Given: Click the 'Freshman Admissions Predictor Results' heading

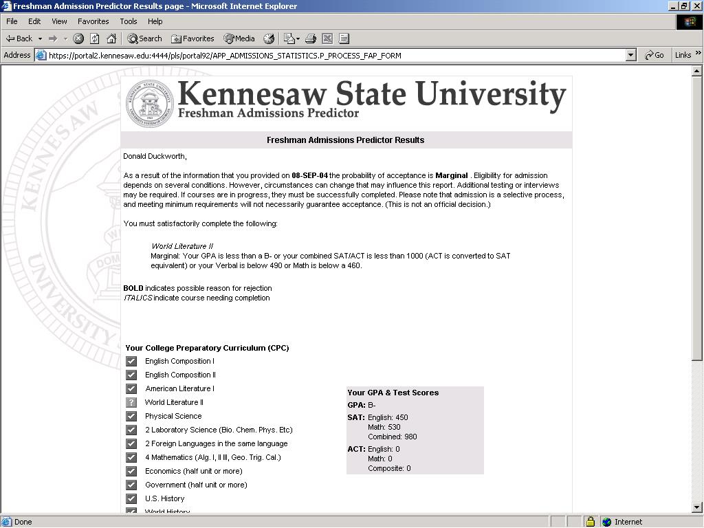Looking at the screenshot, I should click(345, 140).
